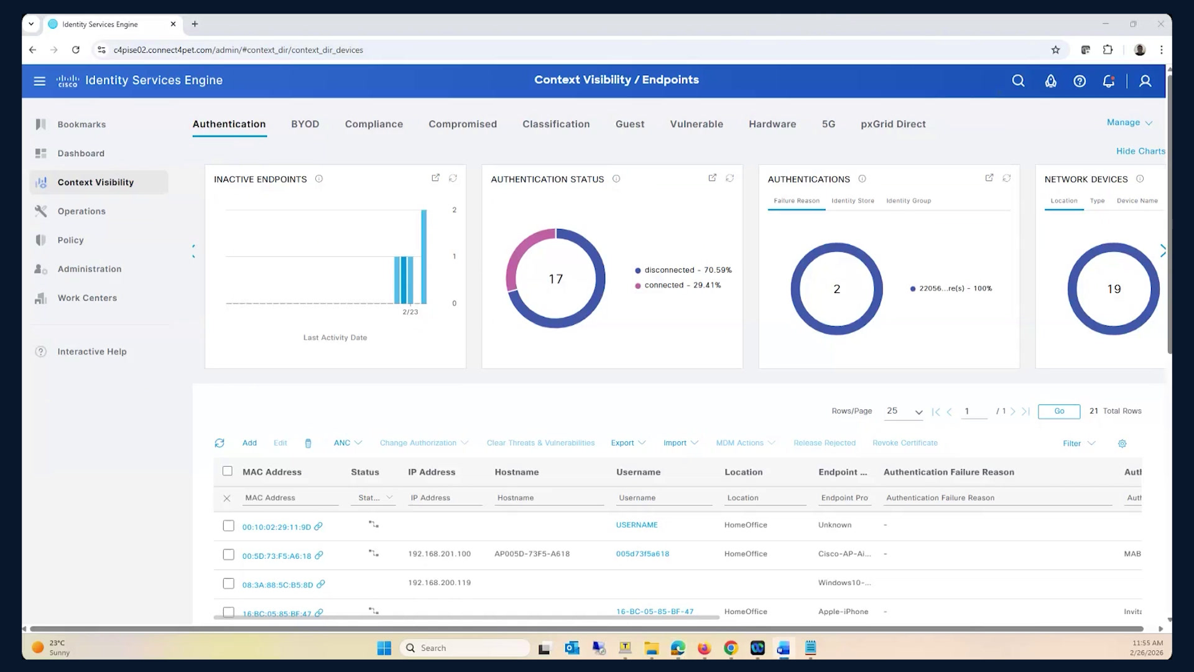The image size is (1194, 672).
Task: Open the rocket icon in the header
Action: coord(1050,81)
